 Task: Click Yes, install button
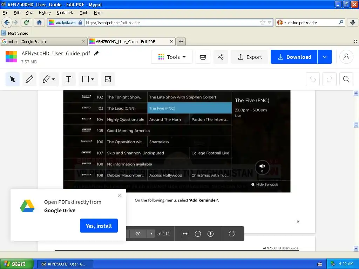pos(99,226)
